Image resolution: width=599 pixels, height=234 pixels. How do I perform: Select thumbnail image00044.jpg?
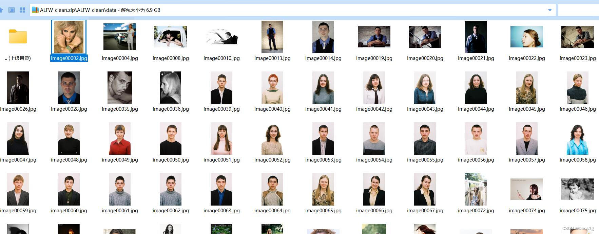(476, 87)
